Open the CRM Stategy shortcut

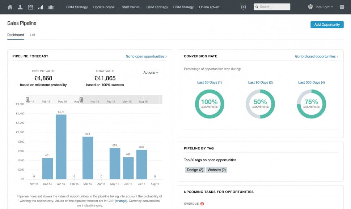[183, 7]
